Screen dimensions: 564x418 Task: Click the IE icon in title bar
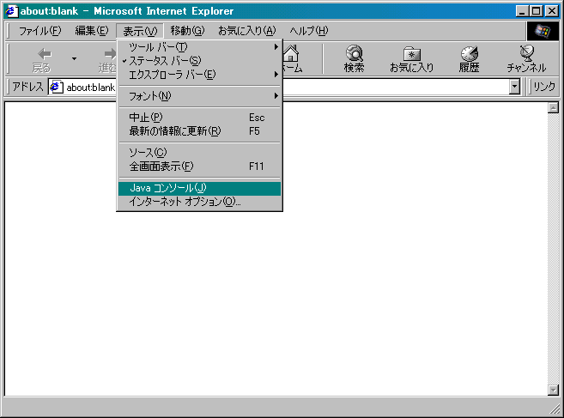[x=11, y=11]
